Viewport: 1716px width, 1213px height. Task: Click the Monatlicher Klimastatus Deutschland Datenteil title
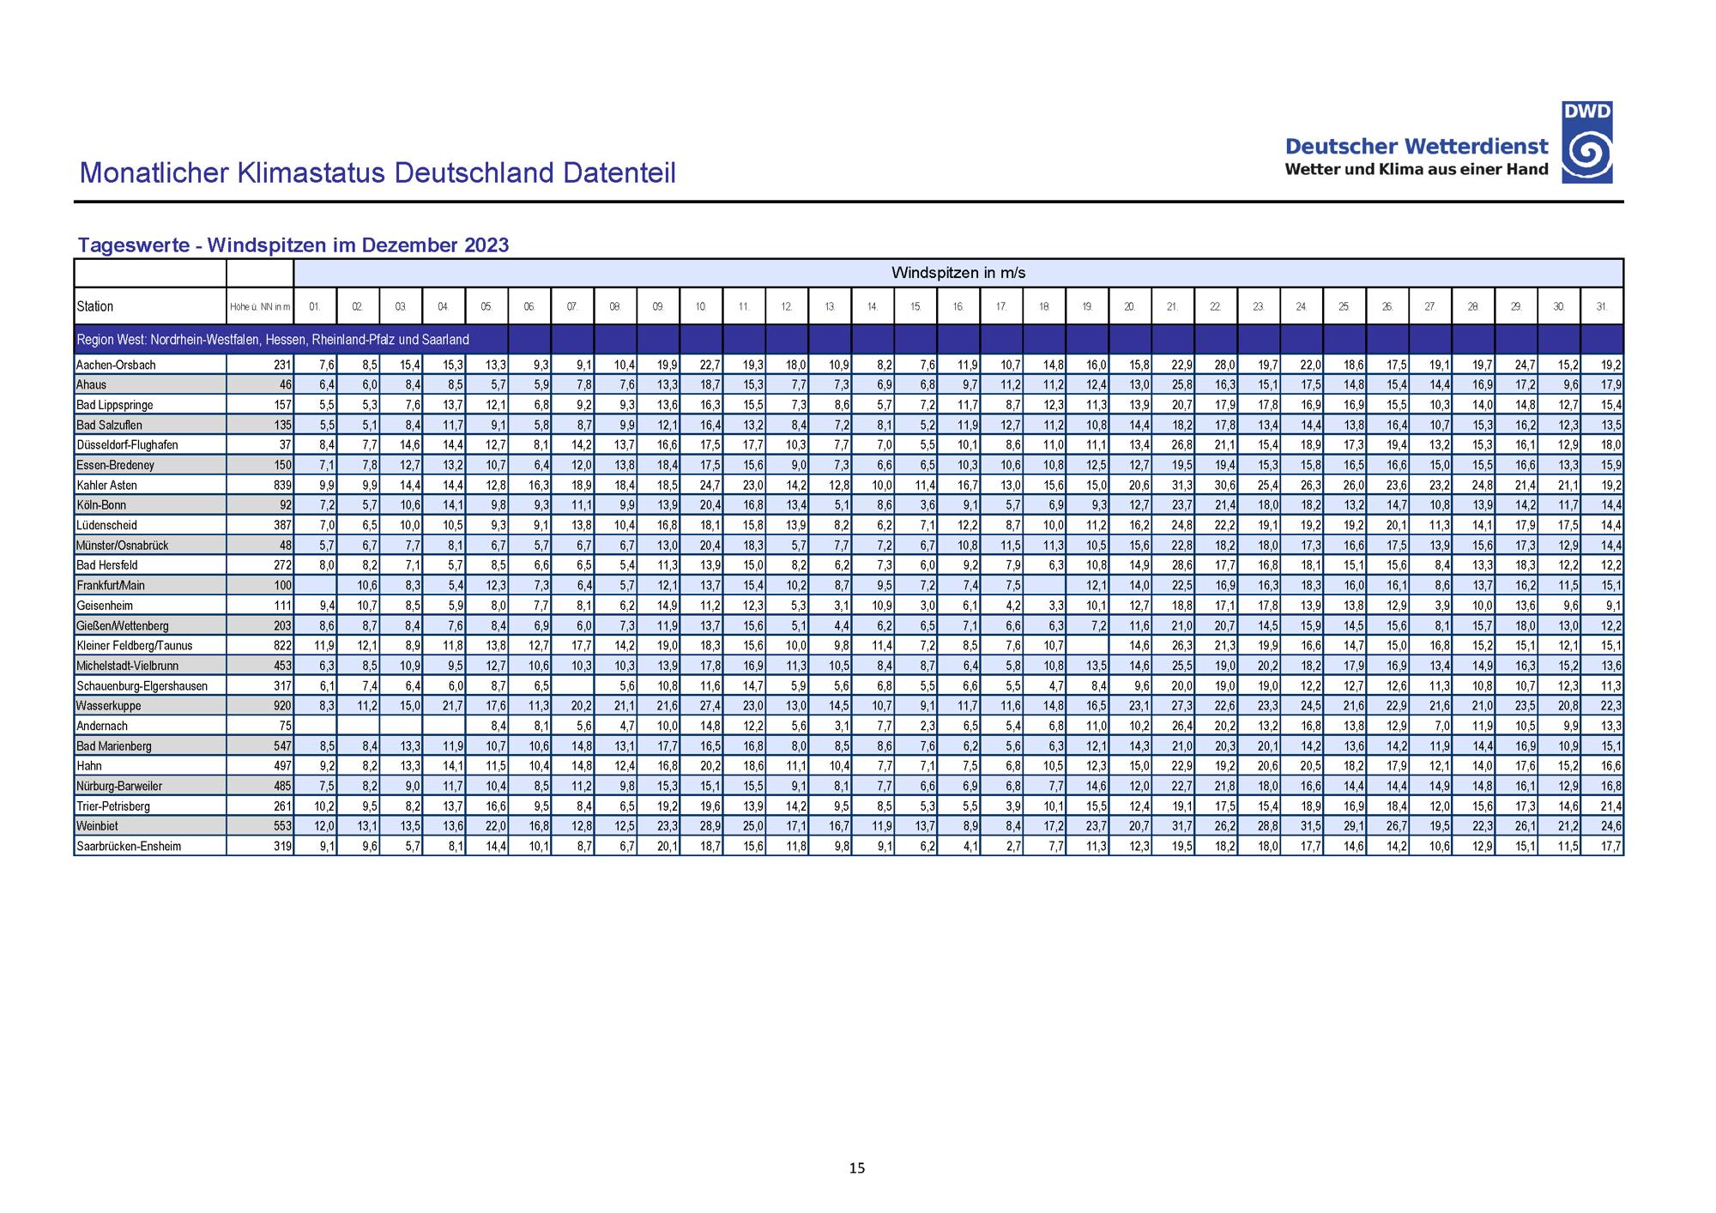click(378, 173)
